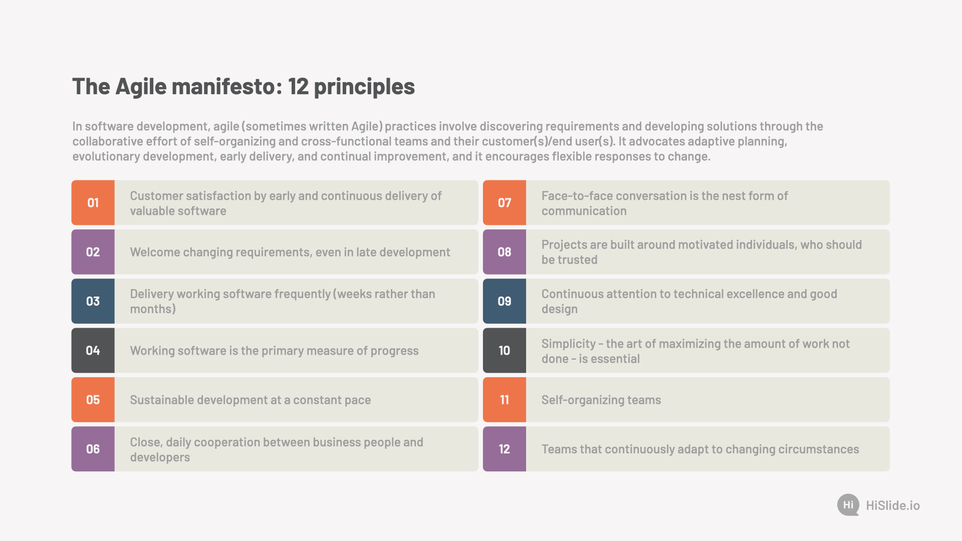Select the orange 01 number block
This screenshot has height=541, width=962.
[93, 202]
